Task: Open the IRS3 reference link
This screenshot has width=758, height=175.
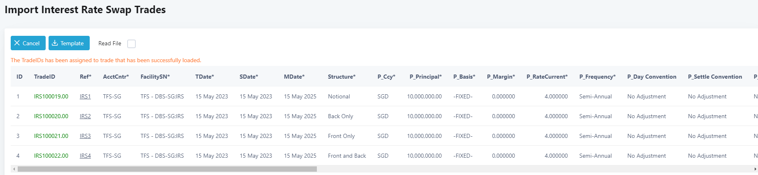Action: pyautogui.click(x=85, y=136)
